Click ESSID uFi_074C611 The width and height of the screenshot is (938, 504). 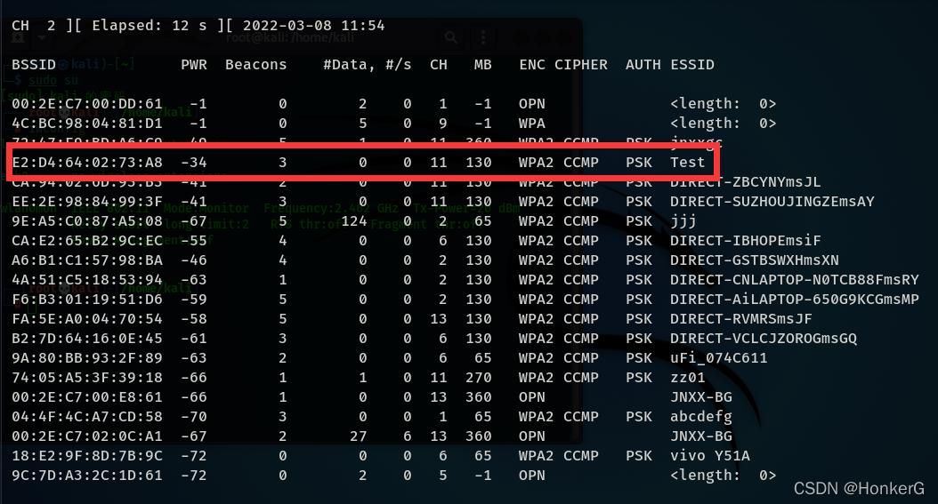pos(718,358)
